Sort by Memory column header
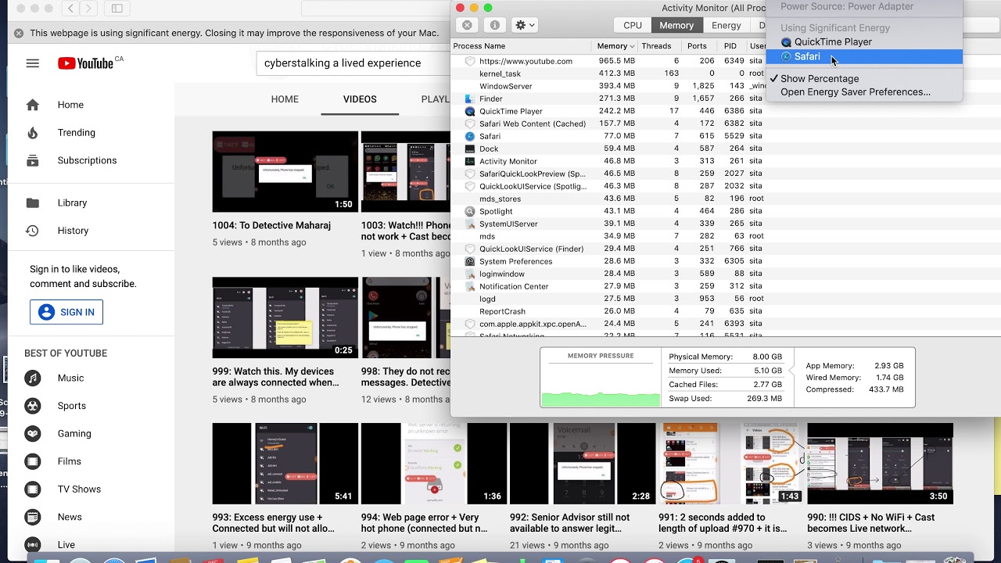The width and height of the screenshot is (1001, 563). [615, 46]
